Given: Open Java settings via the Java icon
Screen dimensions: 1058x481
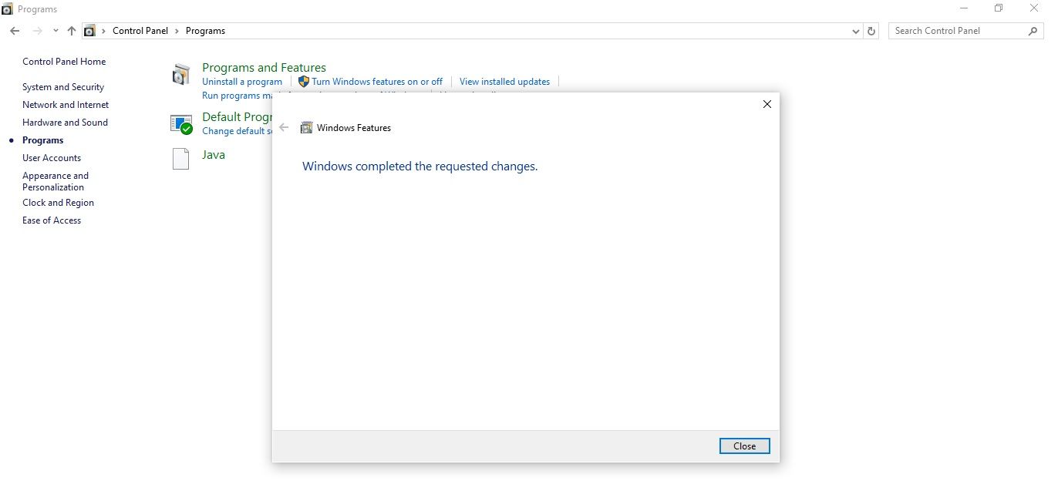Looking at the screenshot, I should [181, 159].
